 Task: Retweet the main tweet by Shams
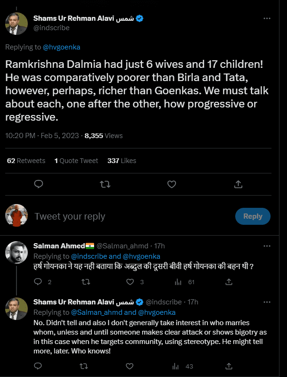coord(105,184)
